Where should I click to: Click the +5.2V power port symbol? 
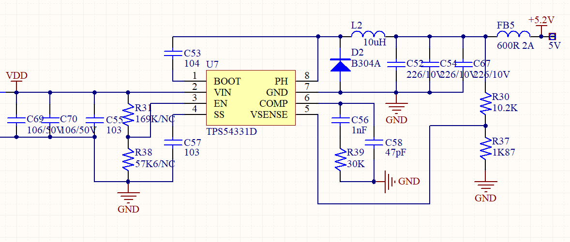541,26
